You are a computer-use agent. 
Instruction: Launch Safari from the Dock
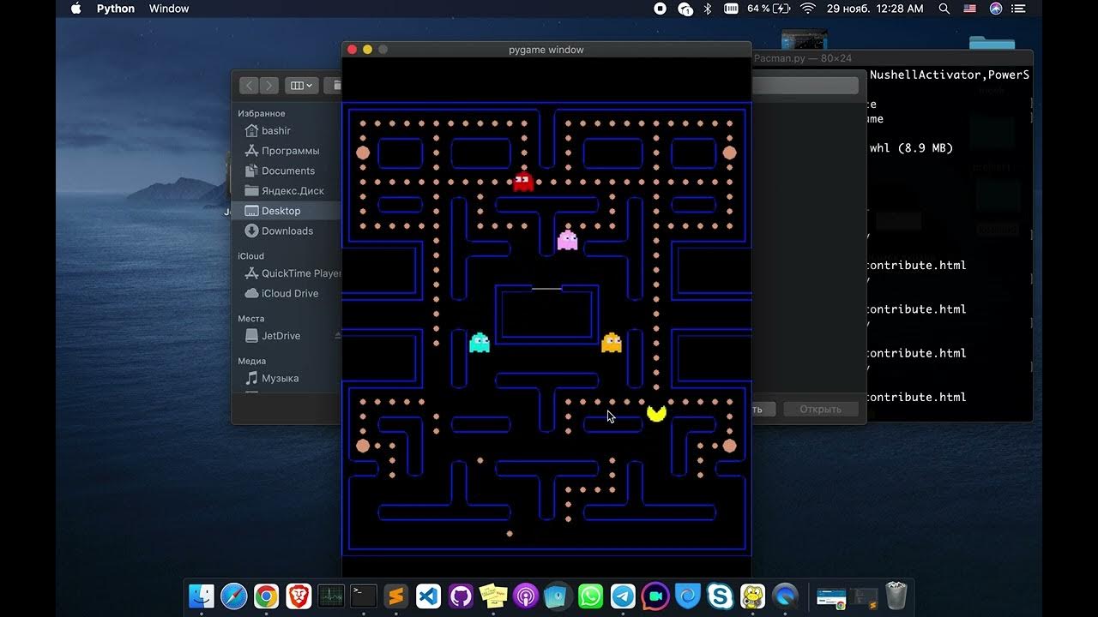[234, 596]
